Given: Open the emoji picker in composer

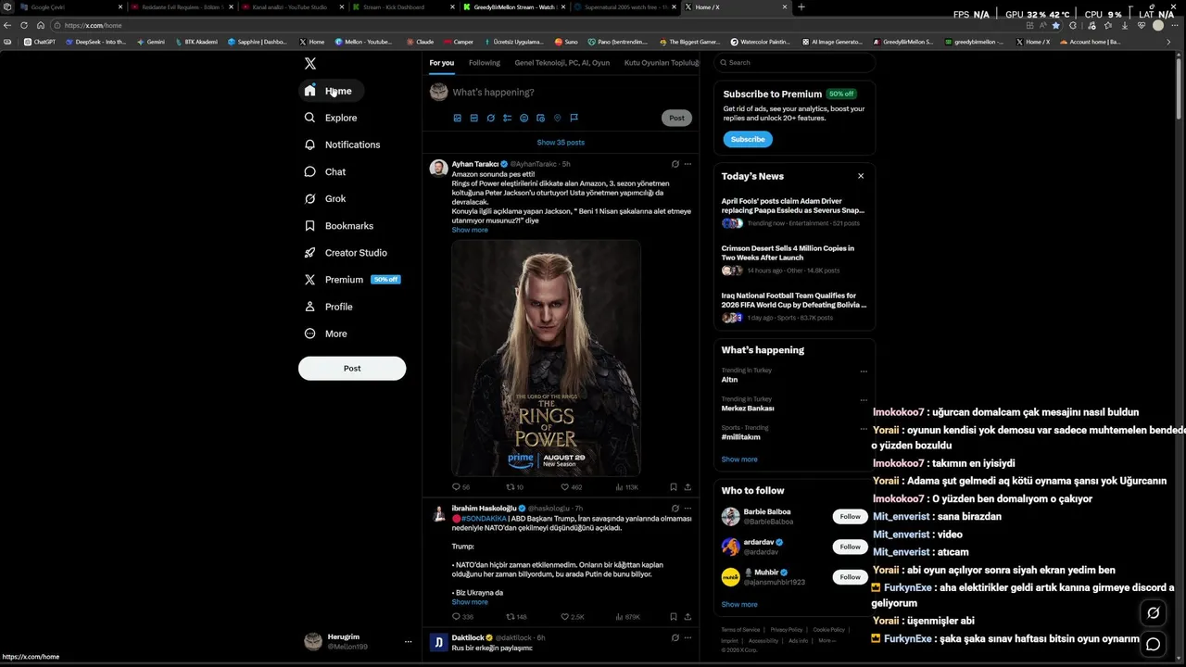Looking at the screenshot, I should (x=524, y=118).
